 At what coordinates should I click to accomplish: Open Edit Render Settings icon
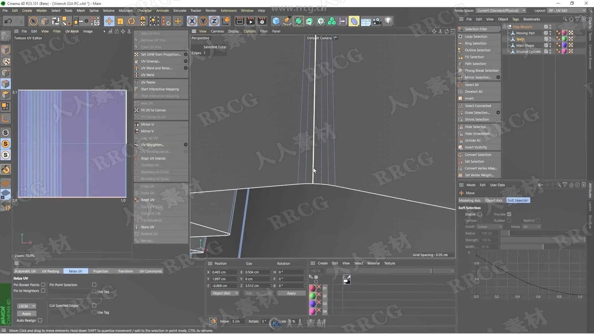262,21
